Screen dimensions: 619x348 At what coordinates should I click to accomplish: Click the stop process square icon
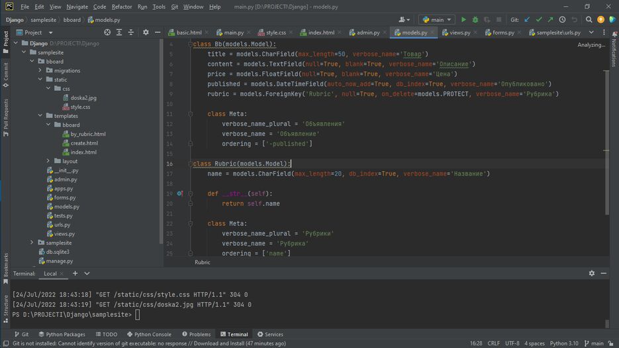point(499,19)
